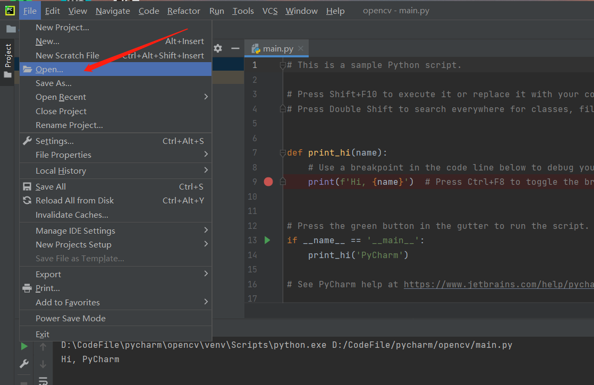Open the folder icon below the menu bar

[x=11, y=29]
